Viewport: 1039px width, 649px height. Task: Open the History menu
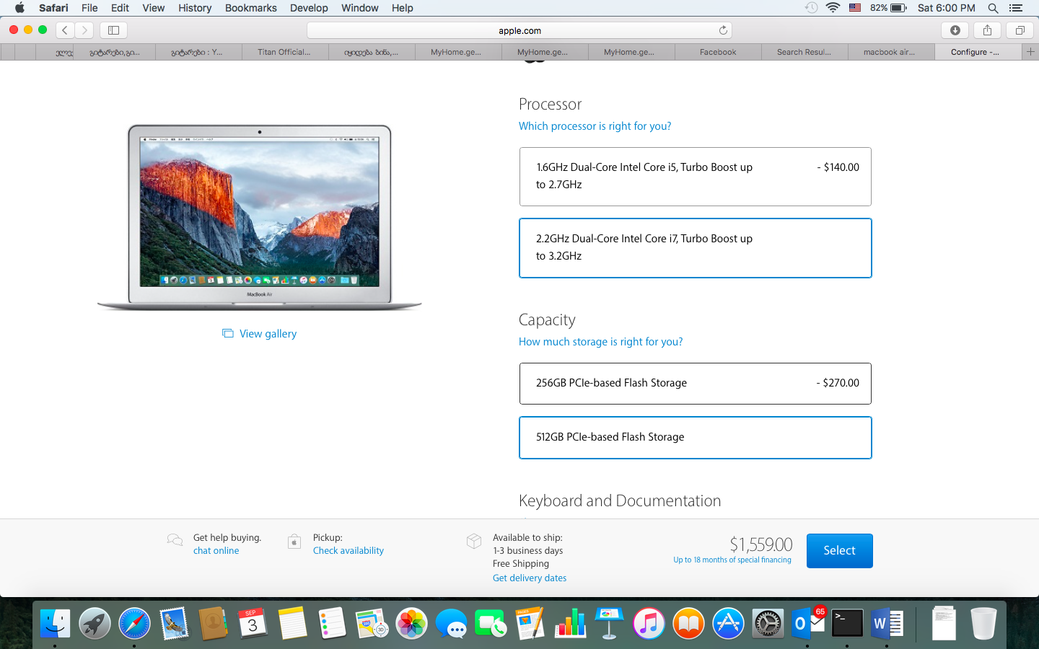click(195, 8)
